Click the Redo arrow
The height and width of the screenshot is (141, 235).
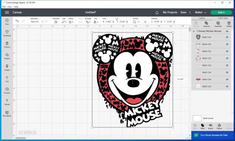[x=23, y=21]
